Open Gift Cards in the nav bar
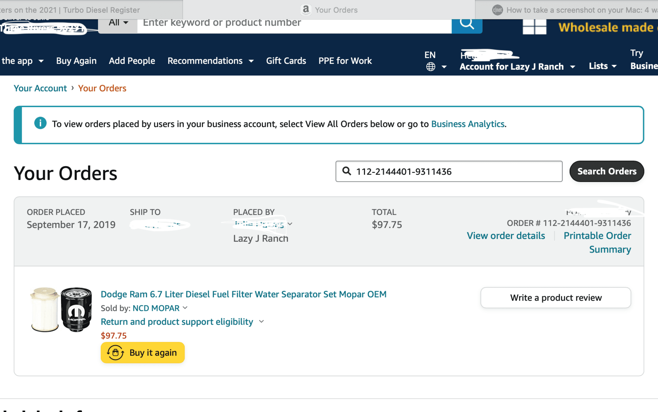Viewport: 658px width, 412px height. click(x=286, y=61)
